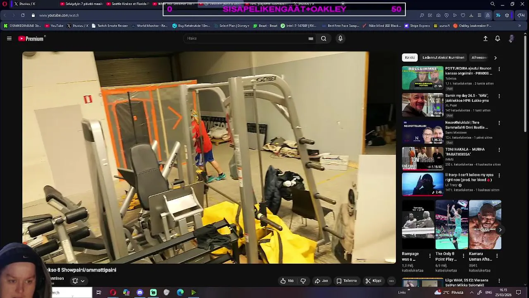
Task: Dislike the video with thumbs down
Action: point(303,281)
